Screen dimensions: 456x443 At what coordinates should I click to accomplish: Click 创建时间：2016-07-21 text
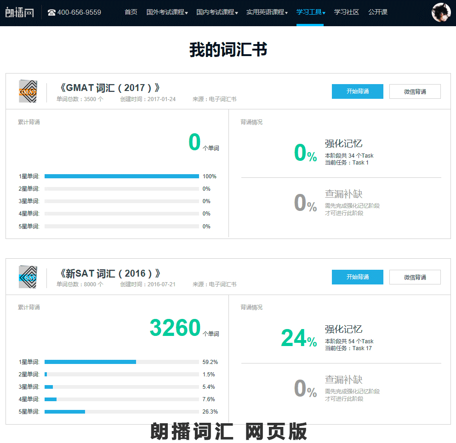148,284
